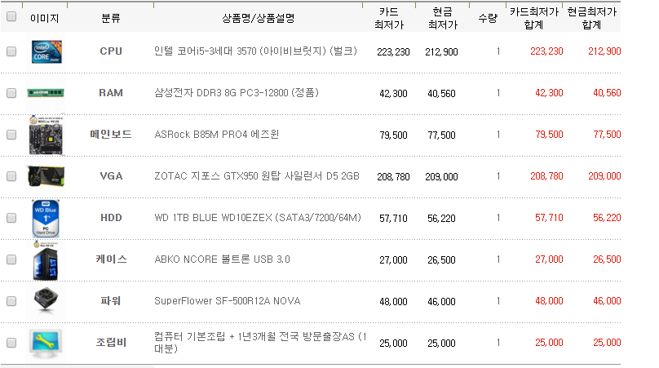Open SuperFlower SF-500R12A NOVA product link
659x368 pixels.
227,301
